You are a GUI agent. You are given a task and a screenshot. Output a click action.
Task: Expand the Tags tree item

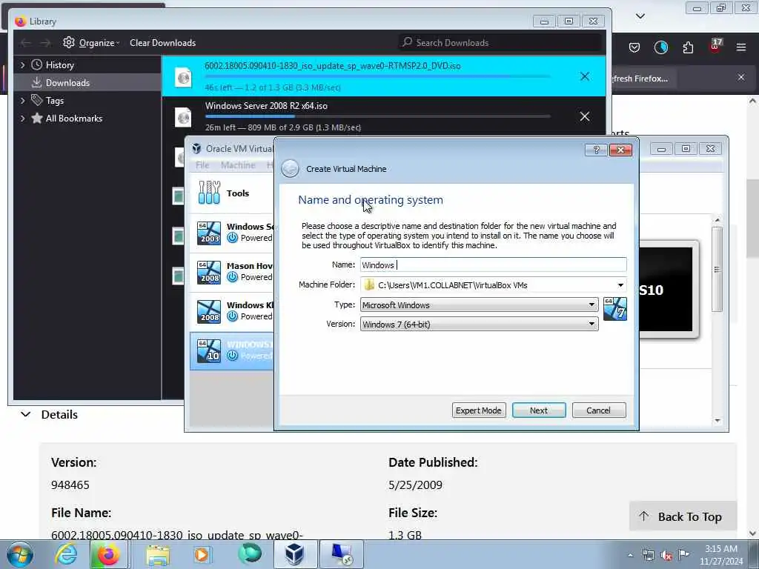point(22,101)
